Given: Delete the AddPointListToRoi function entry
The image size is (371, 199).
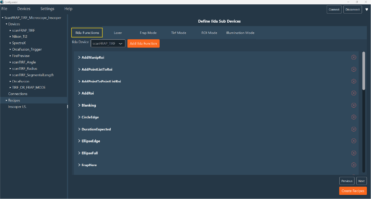Looking at the screenshot, I should pos(353,69).
